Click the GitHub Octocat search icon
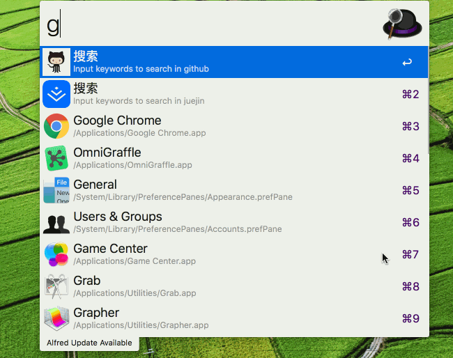The height and width of the screenshot is (358, 453). coord(56,62)
